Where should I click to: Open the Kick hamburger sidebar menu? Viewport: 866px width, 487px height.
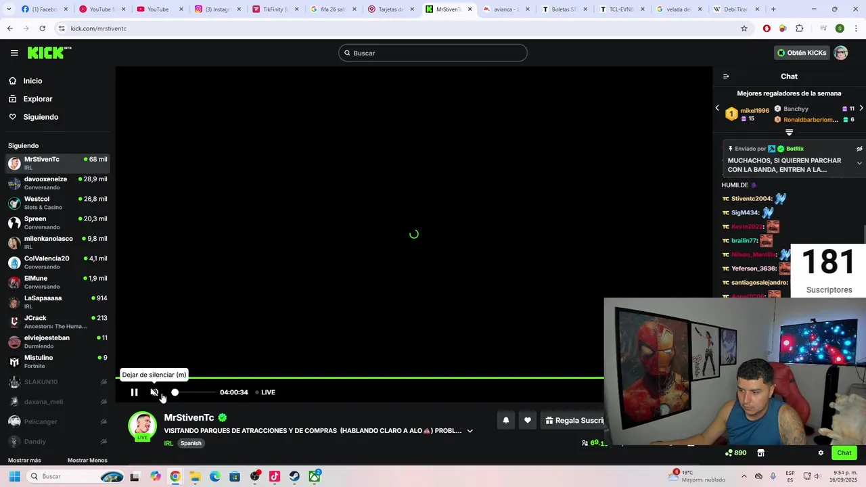tap(14, 53)
